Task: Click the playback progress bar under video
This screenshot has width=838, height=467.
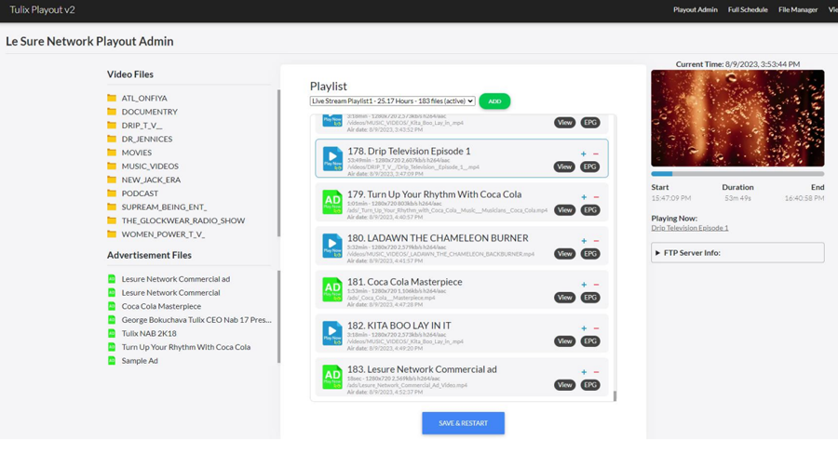Action: [737, 174]
